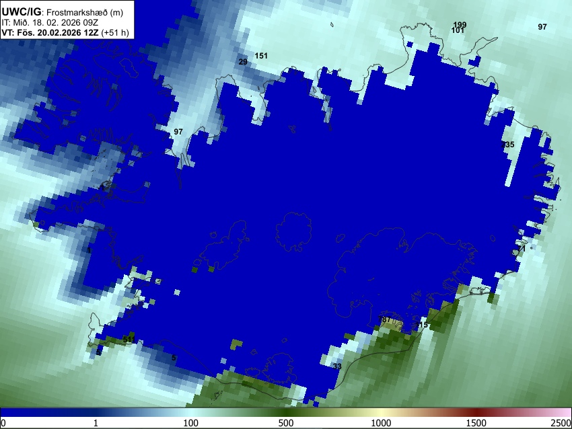Screen dimensions: 572x429
Task: Click the 71 value on the east coast
Action: (522, 249)
